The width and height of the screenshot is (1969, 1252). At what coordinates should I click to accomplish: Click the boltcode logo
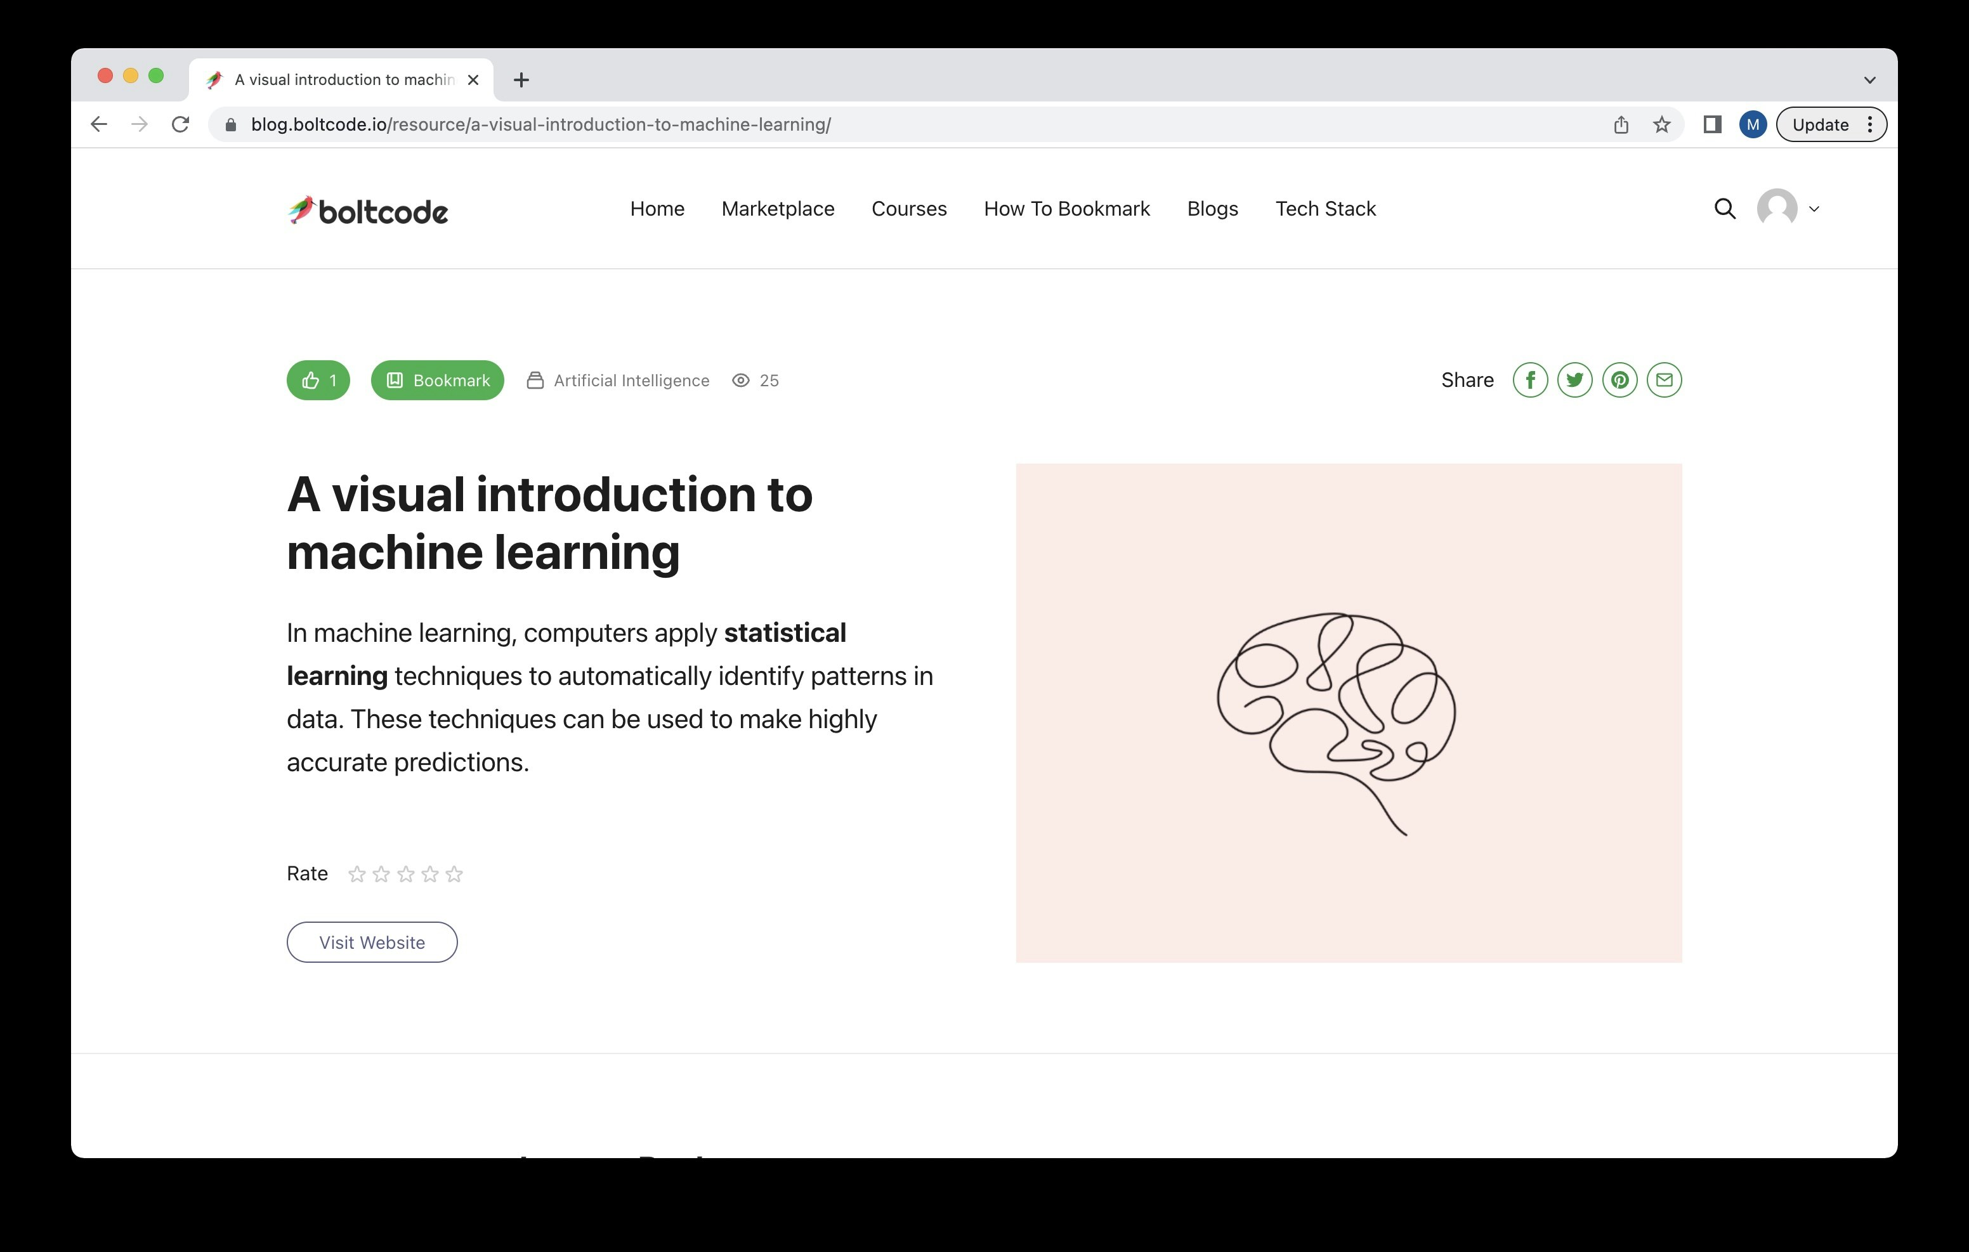(367, 210)
